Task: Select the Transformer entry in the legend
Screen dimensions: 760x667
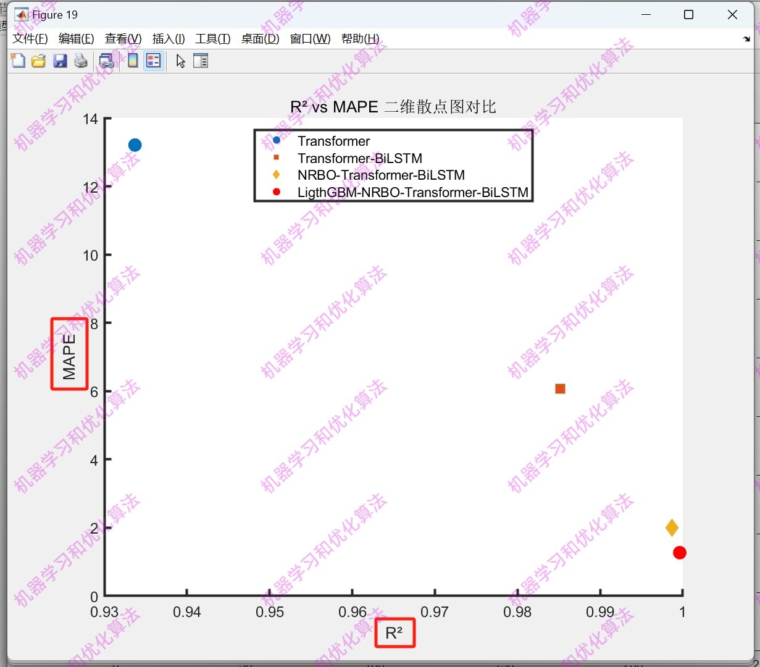Action: (333, 141)
